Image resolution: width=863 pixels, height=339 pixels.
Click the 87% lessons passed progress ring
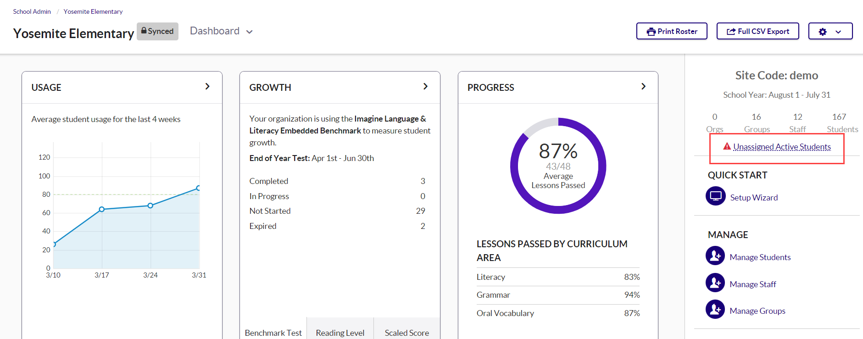click(x=558, y=166)
